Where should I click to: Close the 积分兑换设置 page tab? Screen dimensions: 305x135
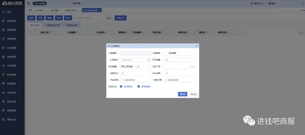pos(99,10)
